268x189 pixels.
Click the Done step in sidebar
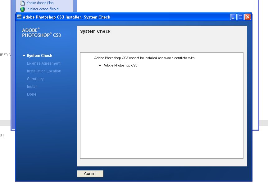(31, 94)
